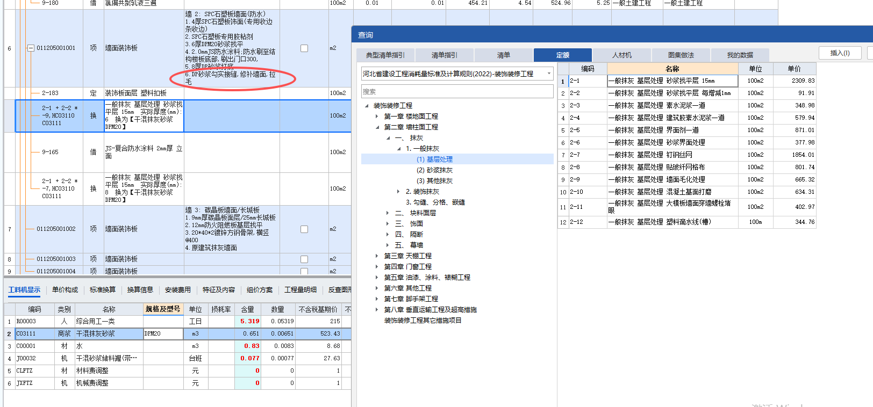
Task: Collapse the 一、抹灰 node arrow
Action: pyautogui.click(x=388, y=138)
